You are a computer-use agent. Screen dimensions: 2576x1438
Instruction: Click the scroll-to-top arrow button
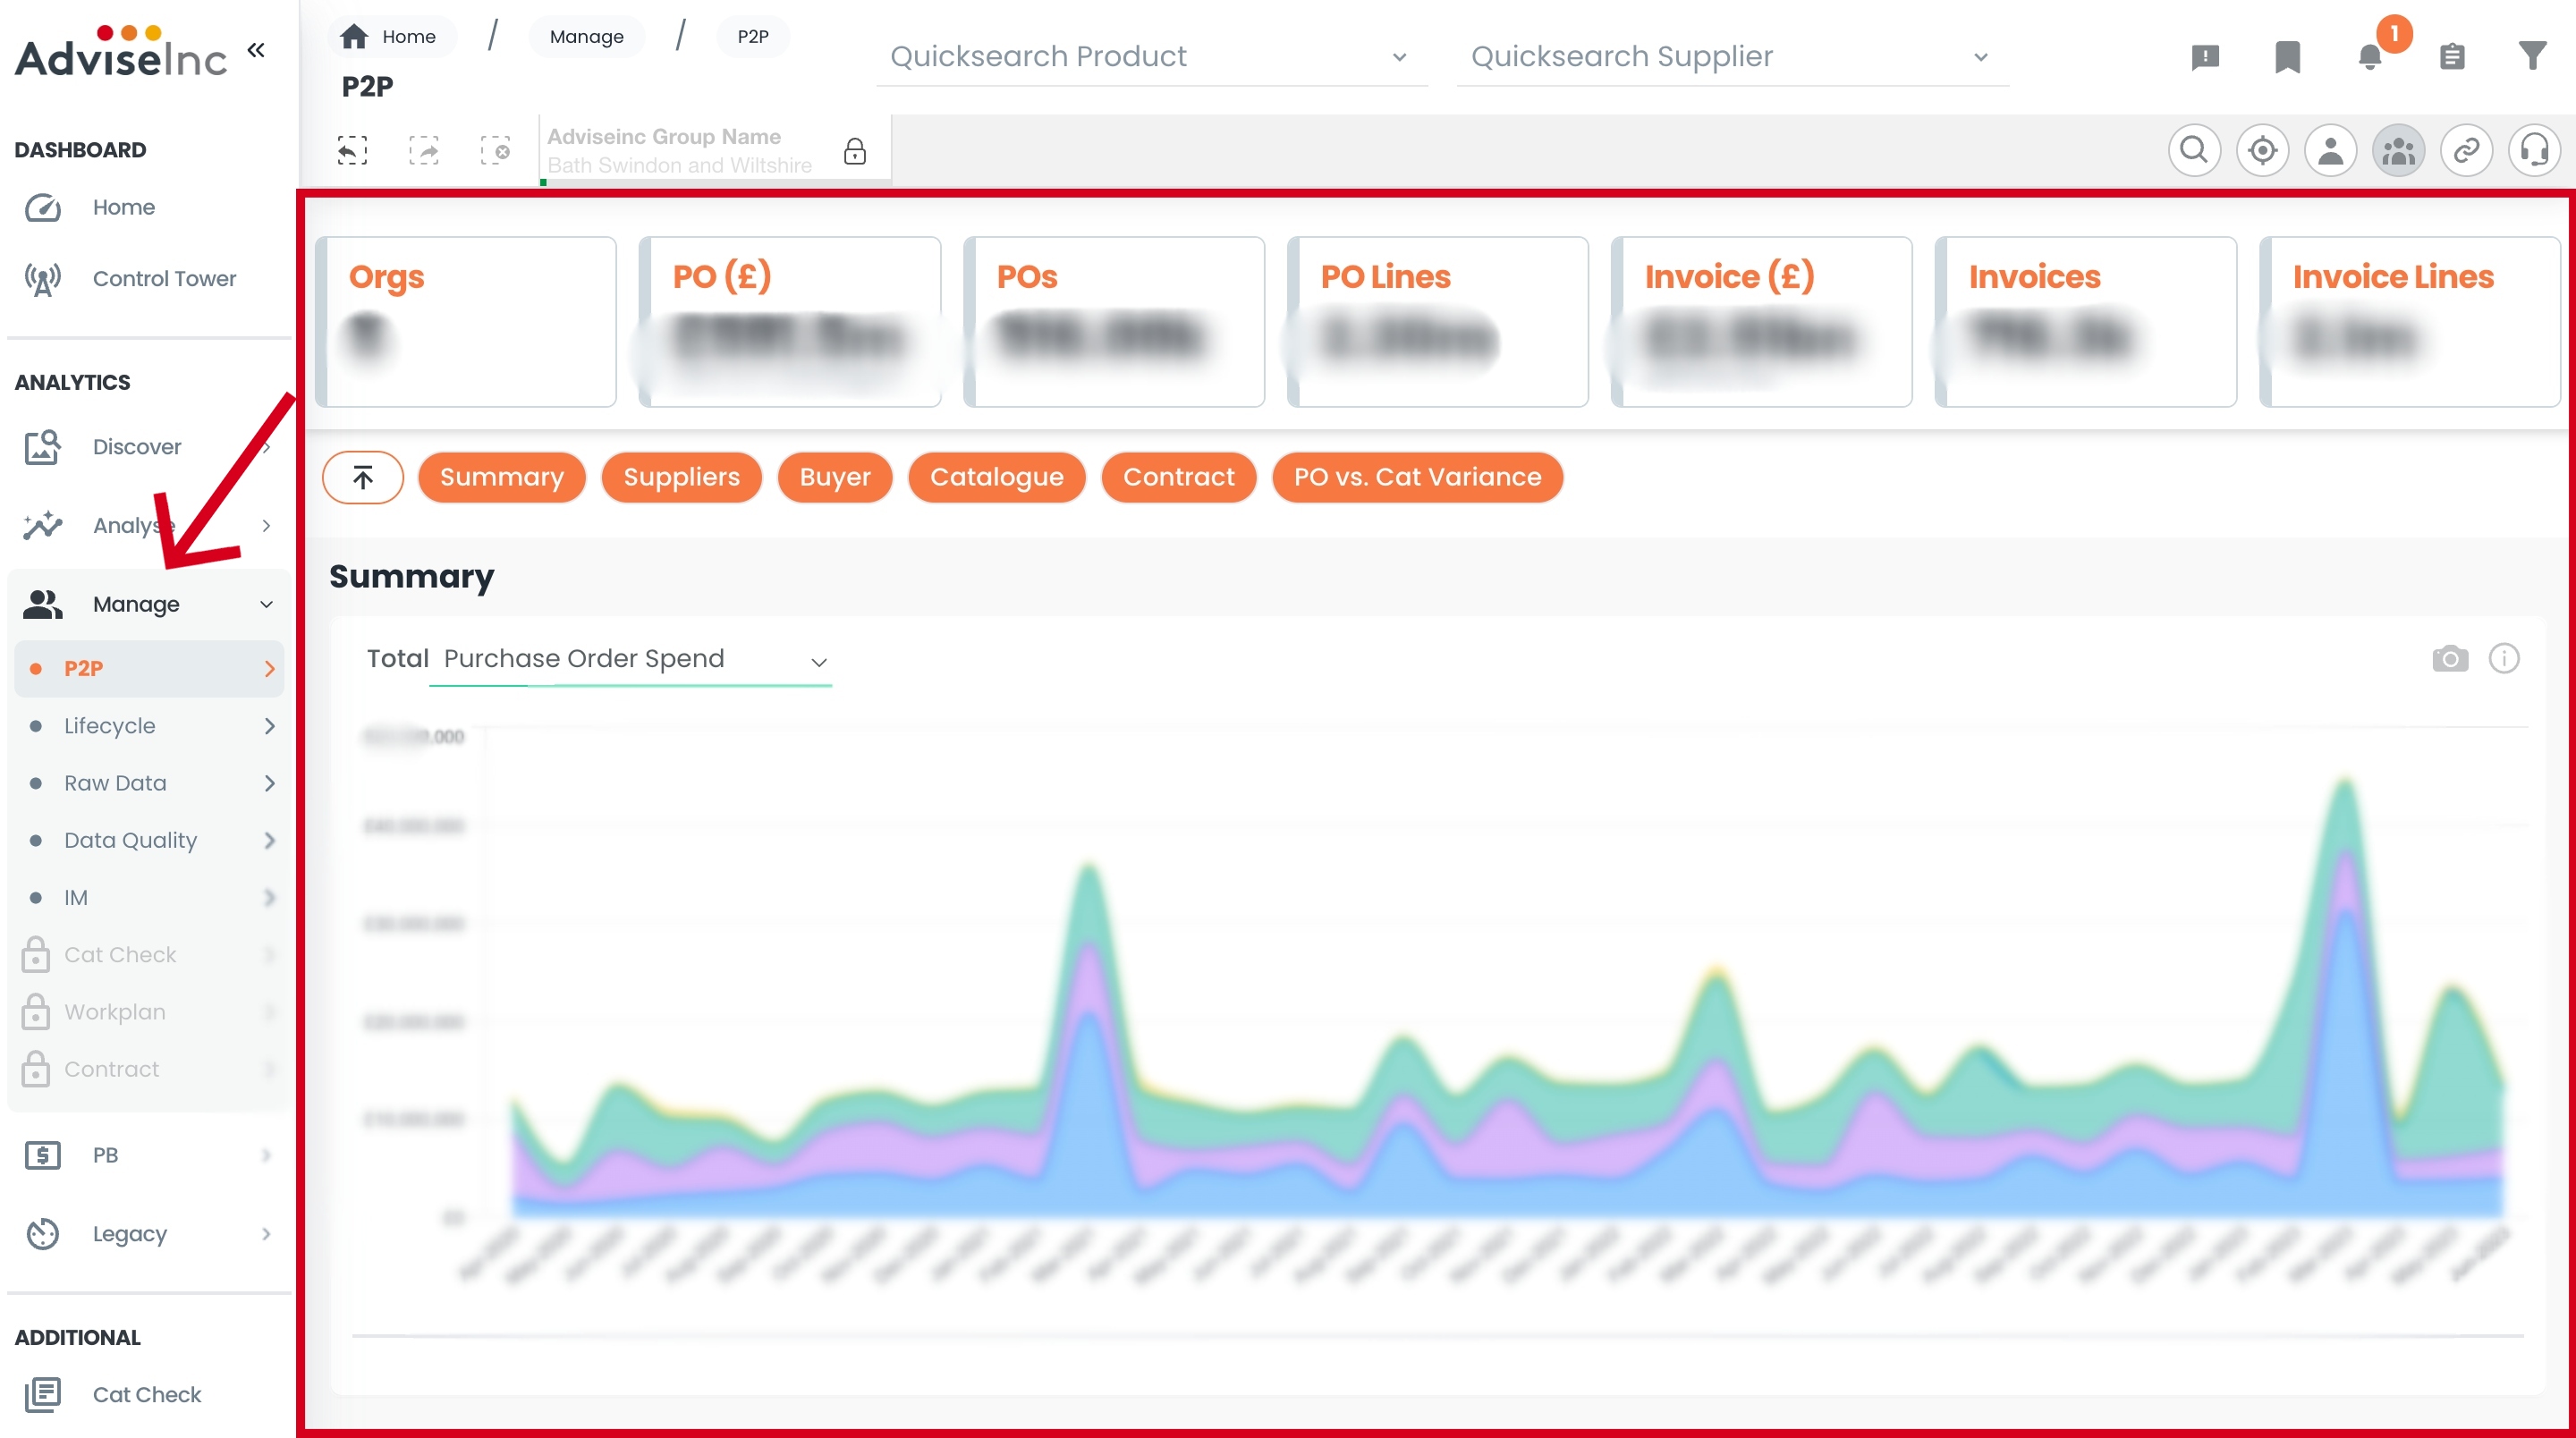363,477
